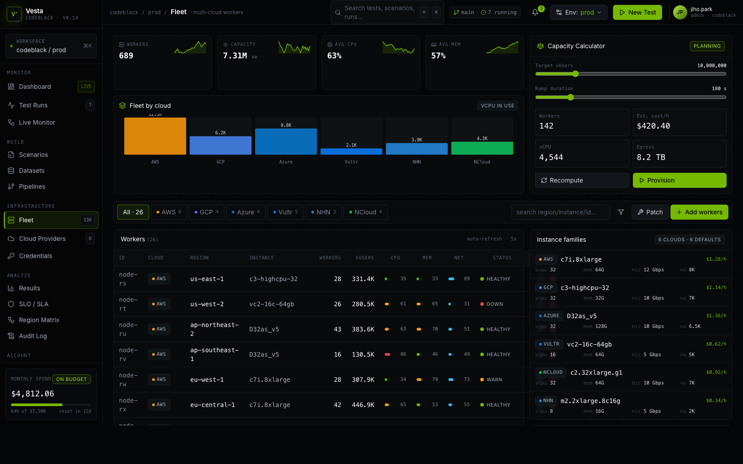Adjust the Target vUsers slider handle
This screenshot has height=464, width=743.
(x=575, y=74)
